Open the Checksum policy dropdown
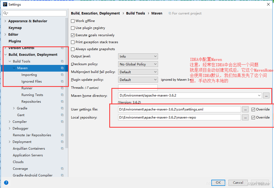The width and height of the screenshot is (274, 188). 138,64
